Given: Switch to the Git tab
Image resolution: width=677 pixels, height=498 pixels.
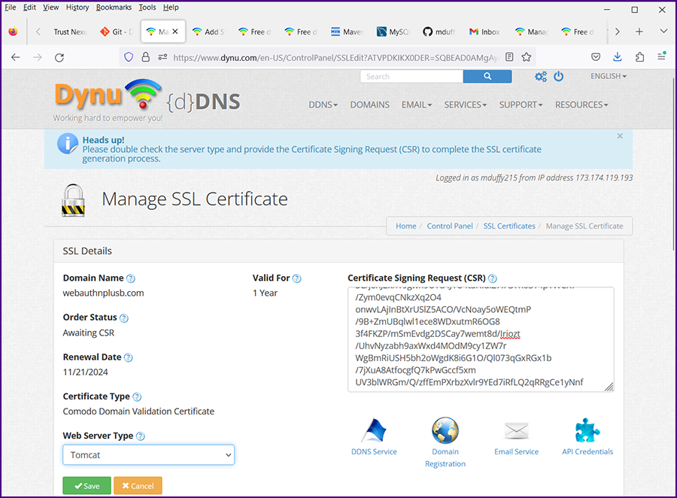Looking at the screenshot, I should pyautogui.click(x=117, y=32).
